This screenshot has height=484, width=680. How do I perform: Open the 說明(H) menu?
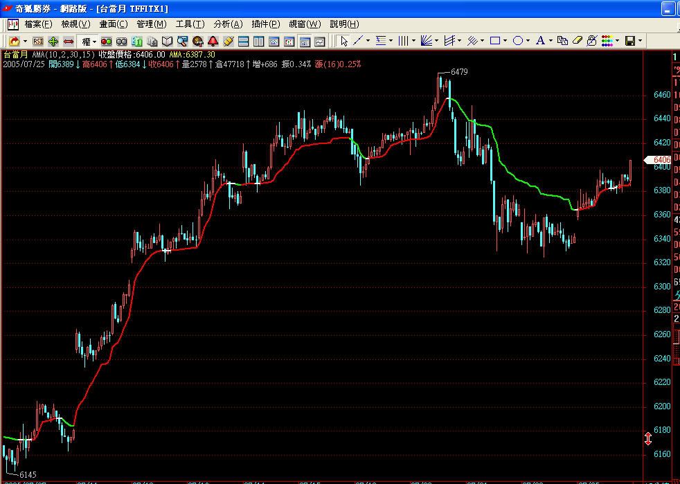click(344, 24)
